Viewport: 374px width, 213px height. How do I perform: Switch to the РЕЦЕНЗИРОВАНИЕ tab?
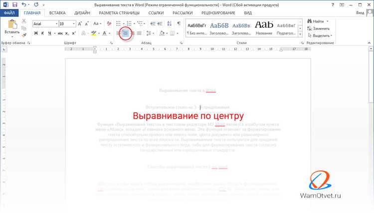pos(218,13)
